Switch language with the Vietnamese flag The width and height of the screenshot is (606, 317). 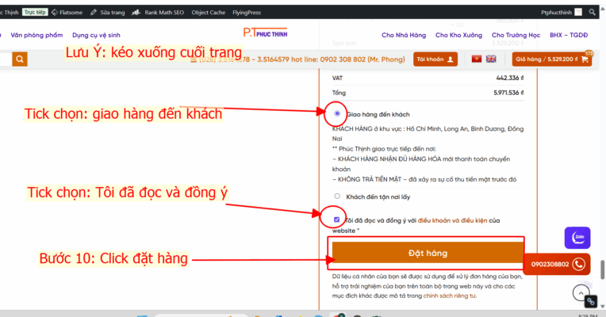click(477, 59)
